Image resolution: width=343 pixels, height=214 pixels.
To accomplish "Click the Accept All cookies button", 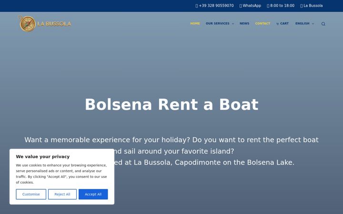I will coord(93,194).
